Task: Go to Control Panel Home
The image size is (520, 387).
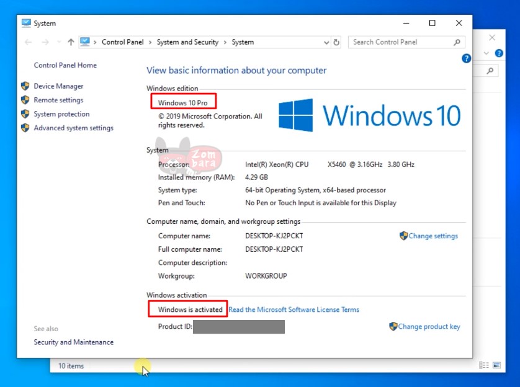Action: click(65, 65)
